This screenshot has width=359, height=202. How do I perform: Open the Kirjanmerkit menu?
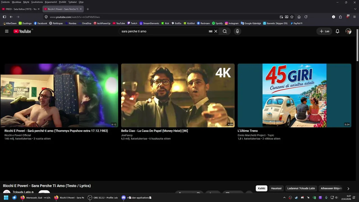tap(51, 2)
